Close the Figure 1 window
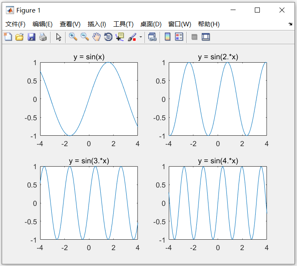Screen dimensions: 297x266 [282, 10]
